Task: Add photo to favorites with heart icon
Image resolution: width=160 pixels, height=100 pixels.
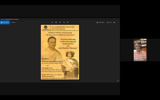Action: [x=60, y=22]
